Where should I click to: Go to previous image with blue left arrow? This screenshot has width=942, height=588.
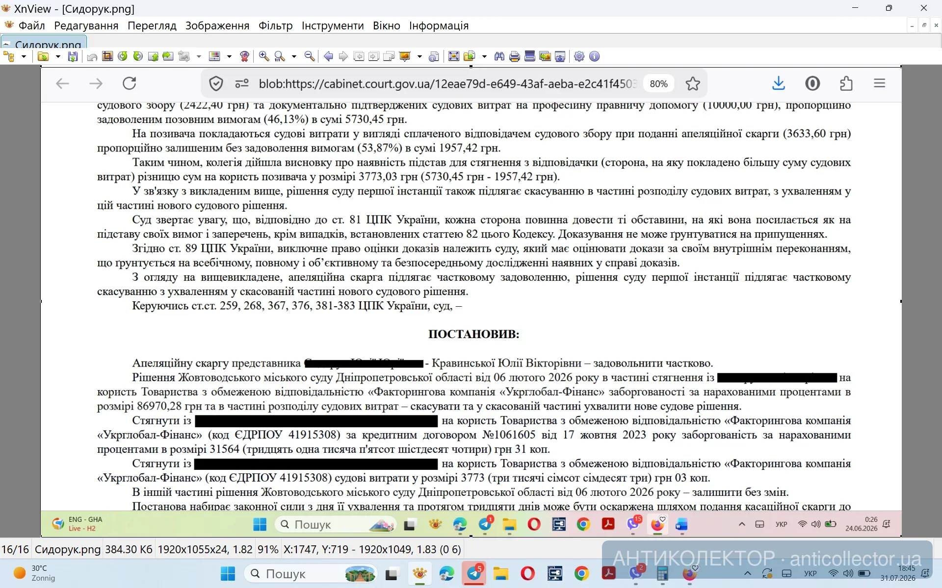(x=328, y=56)
